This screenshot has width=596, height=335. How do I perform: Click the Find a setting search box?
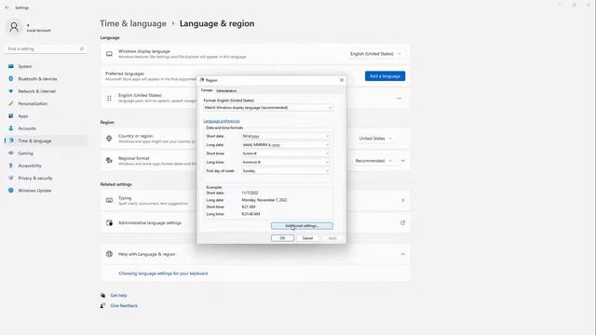click(x=46, y=48)
